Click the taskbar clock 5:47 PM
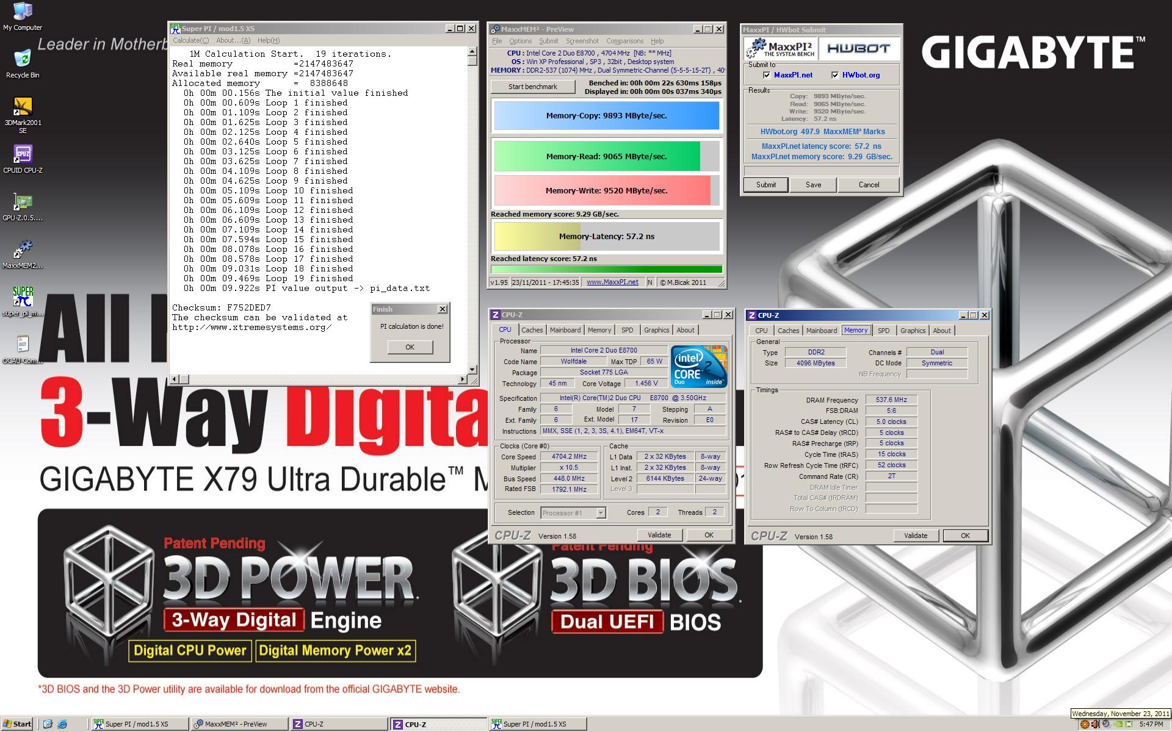 tap(1151, 724)
